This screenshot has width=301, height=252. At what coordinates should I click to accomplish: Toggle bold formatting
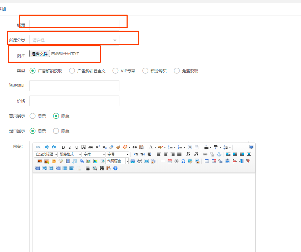(63, 147)
